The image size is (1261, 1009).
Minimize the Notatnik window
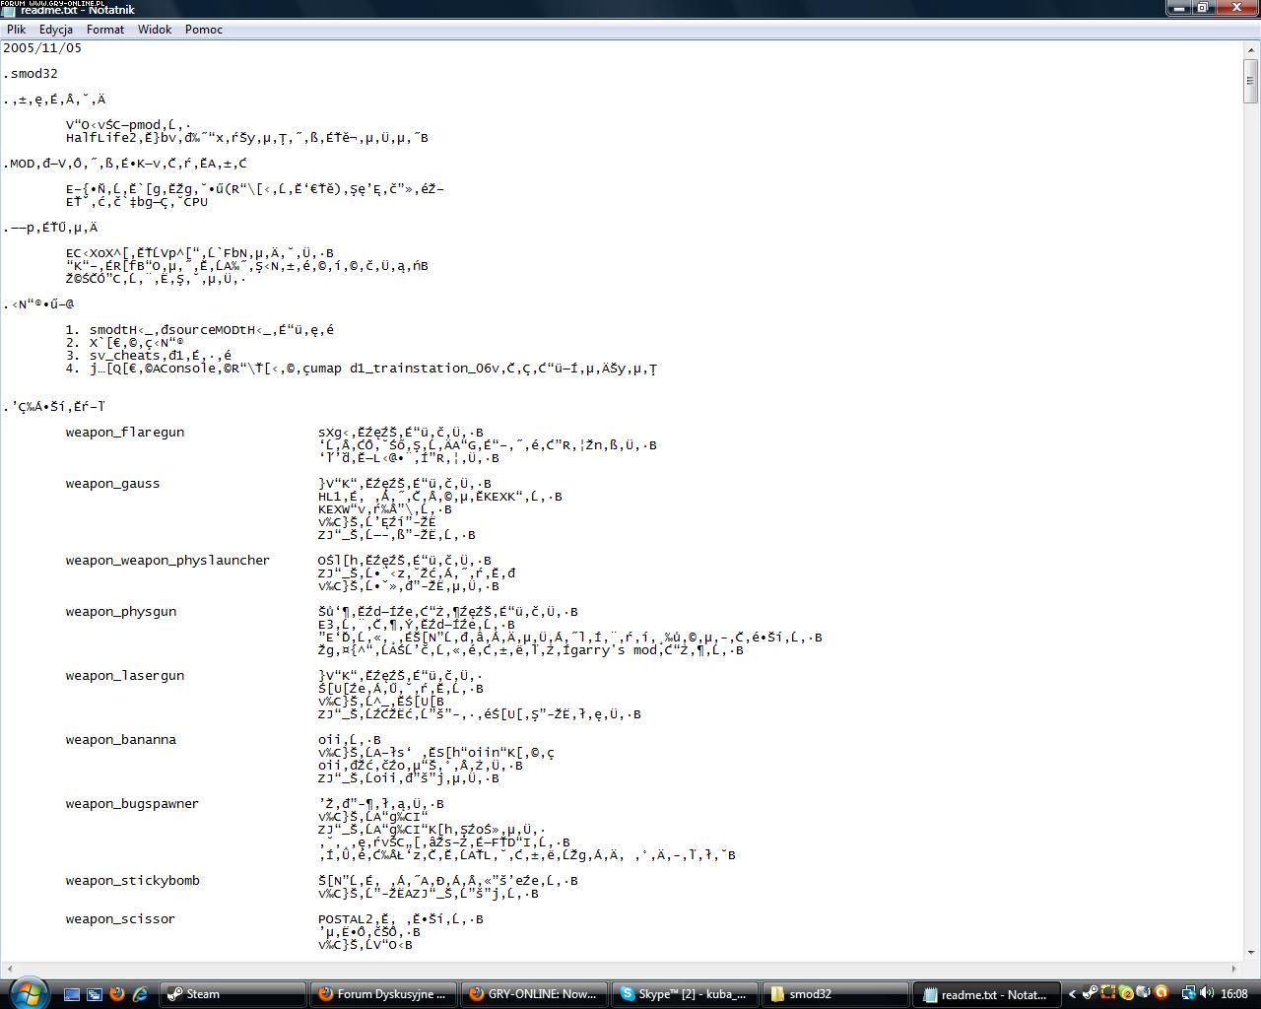click(1180, 8)
